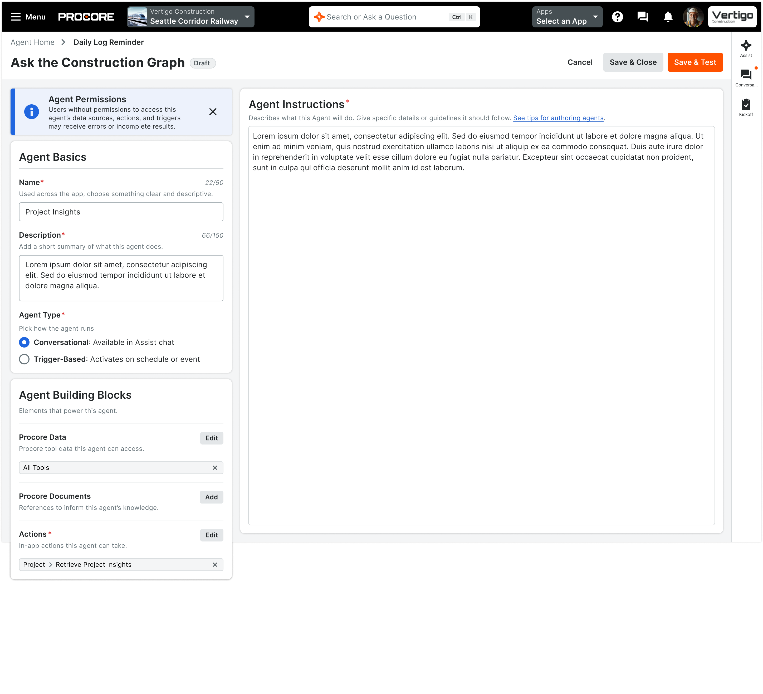Open the Seattle Corridor Railway project dropdown
Viewport: 763px width, 694px height.
[191, 17]
